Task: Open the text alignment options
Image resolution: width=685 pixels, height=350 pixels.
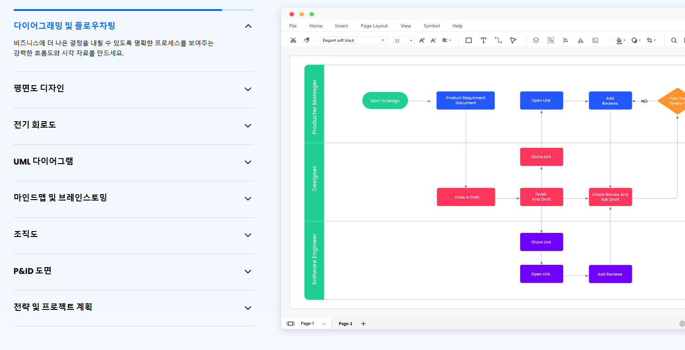Action: (447, 40)
